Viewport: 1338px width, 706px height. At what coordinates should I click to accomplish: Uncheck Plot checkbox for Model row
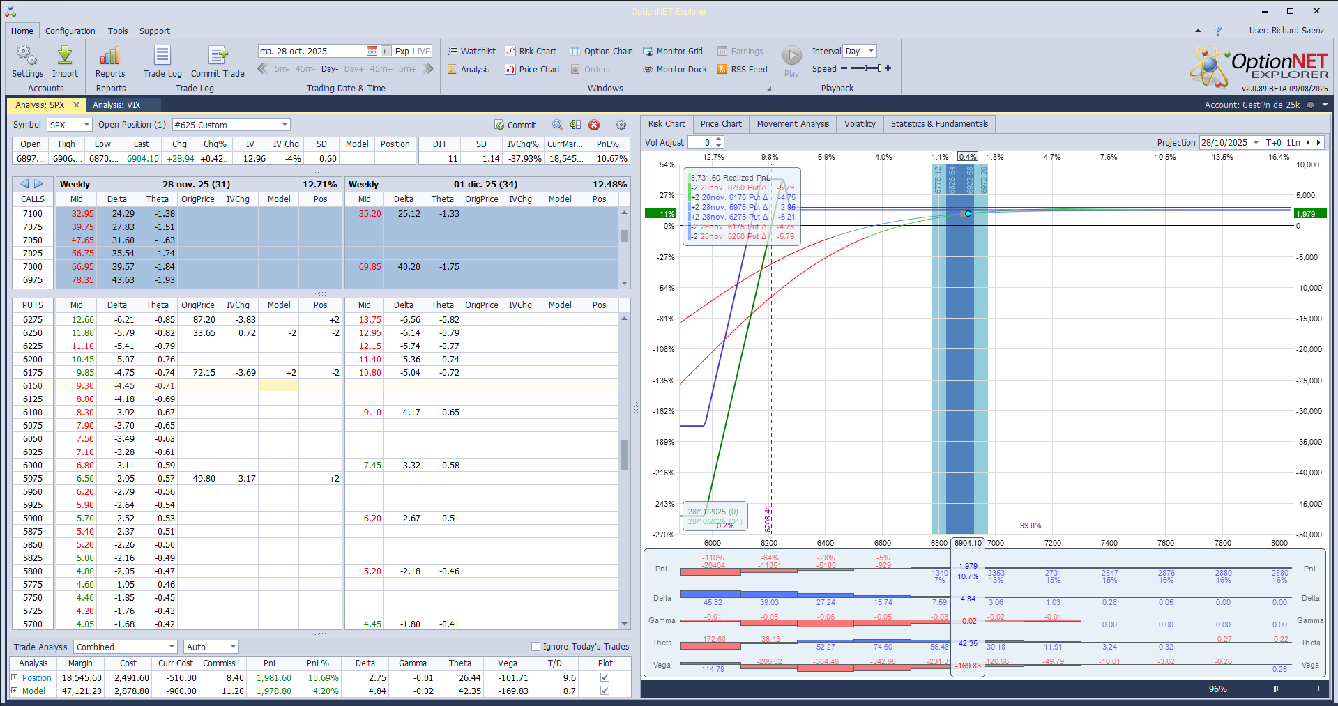point(605,691)
